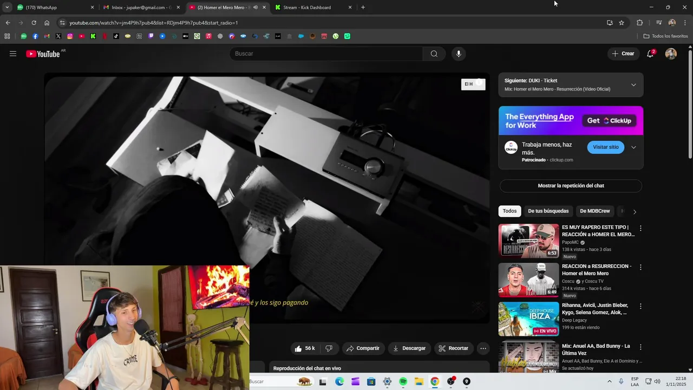The image size is (693, 390).
Task: Go to the browser home page
Action: tap(47, 23)
